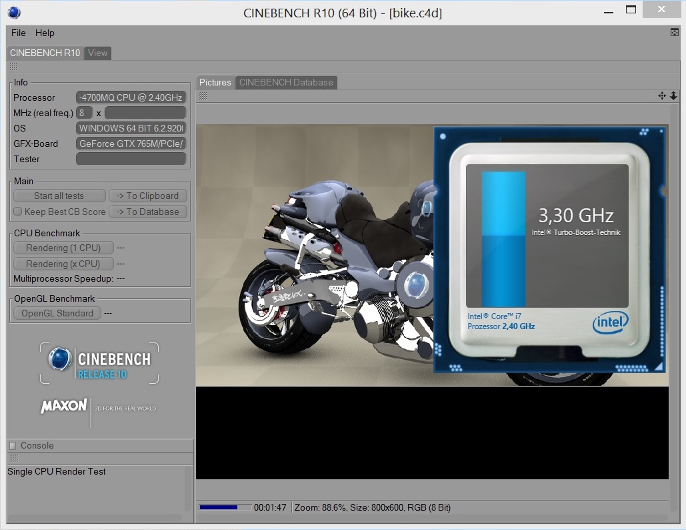Click the elapsed time 00:01:47
The height and width of the screenshot is (530, 686).
coord(270,508)
